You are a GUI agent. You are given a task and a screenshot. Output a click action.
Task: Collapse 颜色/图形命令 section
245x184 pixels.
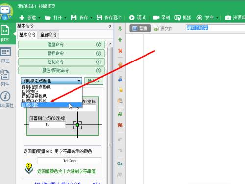click(61, 70)
